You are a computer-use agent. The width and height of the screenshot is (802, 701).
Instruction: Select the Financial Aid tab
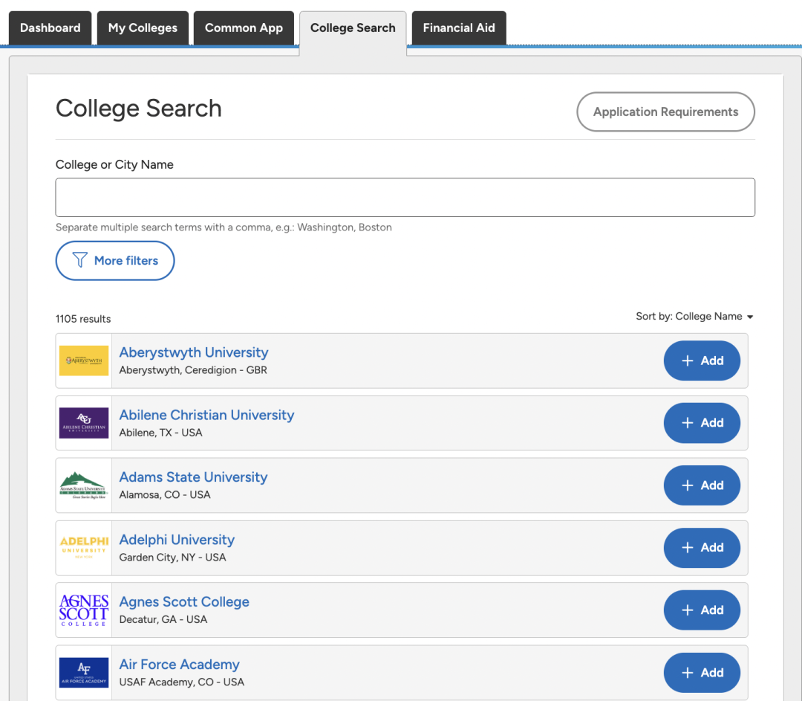pyautogui.click(x=459, y=28)
